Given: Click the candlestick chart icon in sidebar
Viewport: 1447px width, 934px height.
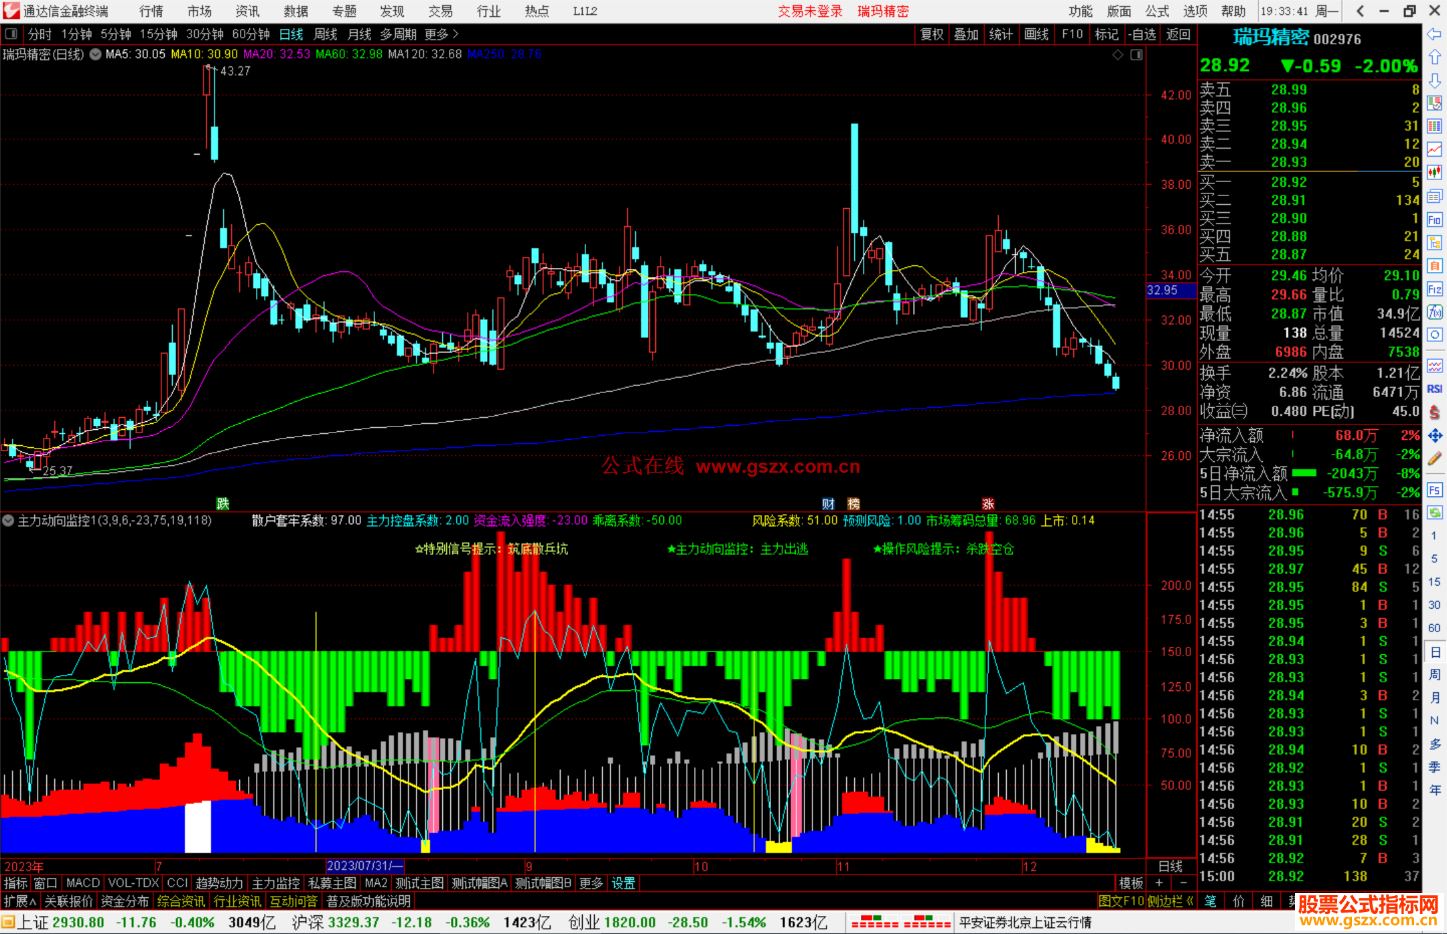Looking at the screenshot, I should click(x=1434, y=172).
